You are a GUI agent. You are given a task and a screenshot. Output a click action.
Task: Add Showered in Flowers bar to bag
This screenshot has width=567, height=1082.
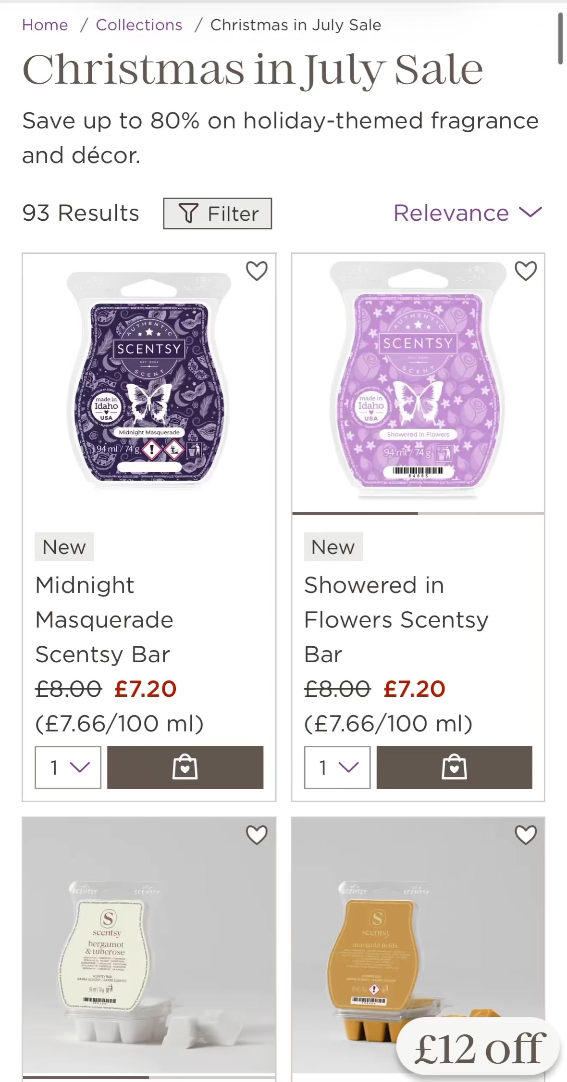click(x=454, y=767)
